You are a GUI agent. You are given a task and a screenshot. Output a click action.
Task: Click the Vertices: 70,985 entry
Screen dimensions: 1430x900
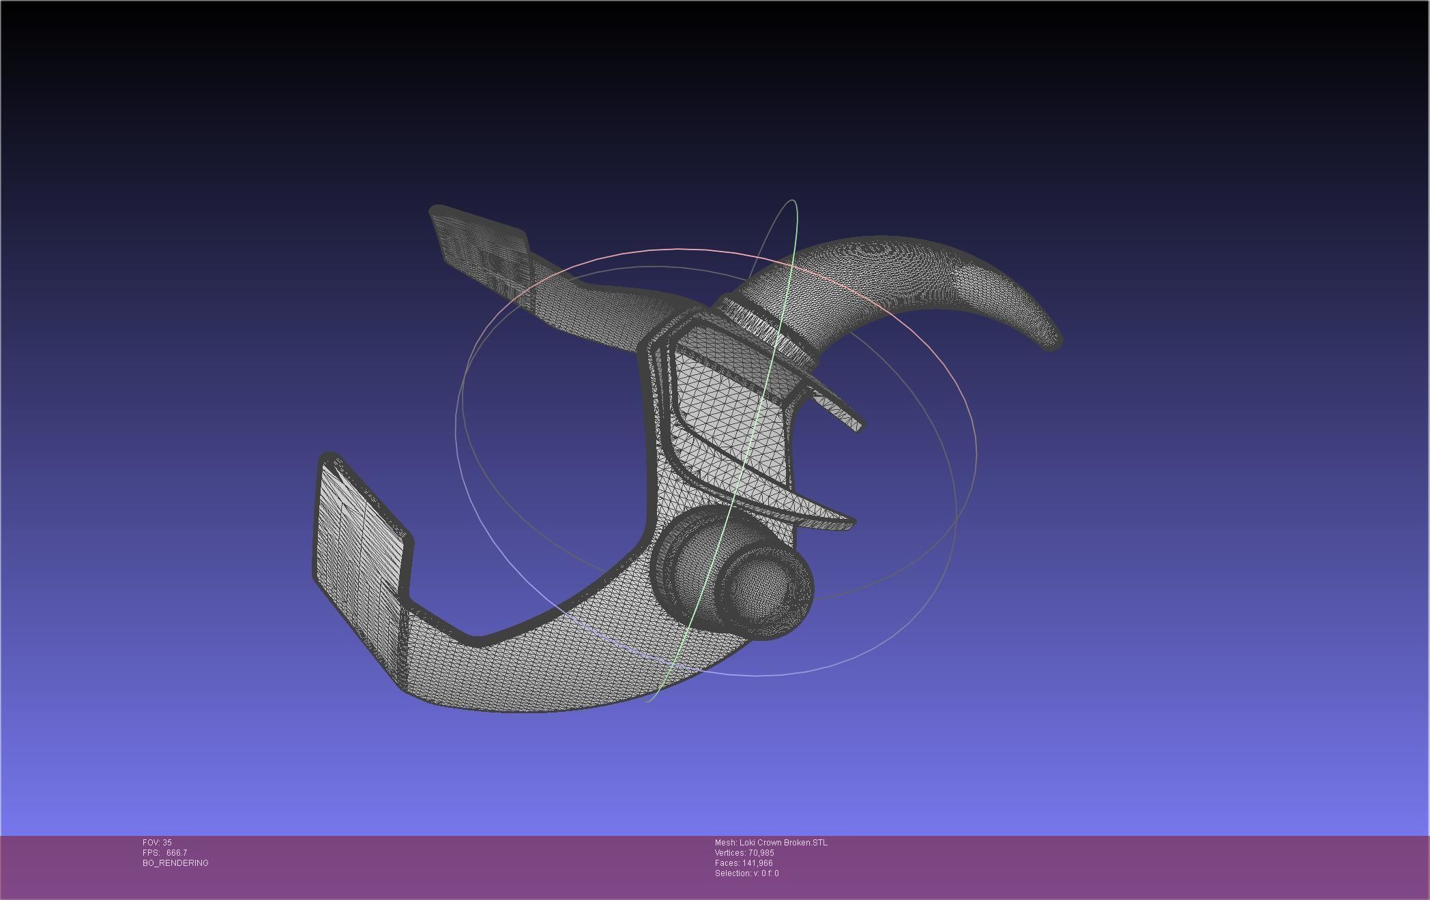tap(744, 853)
